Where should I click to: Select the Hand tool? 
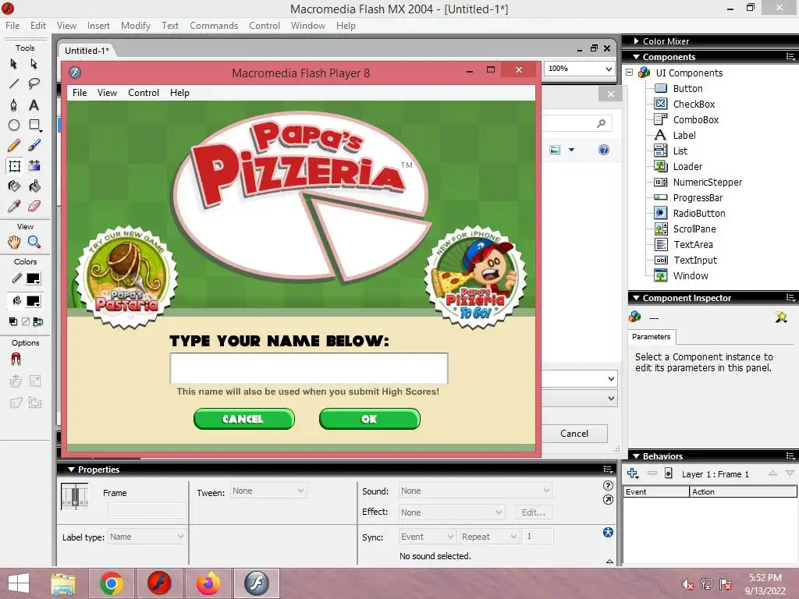14,242
